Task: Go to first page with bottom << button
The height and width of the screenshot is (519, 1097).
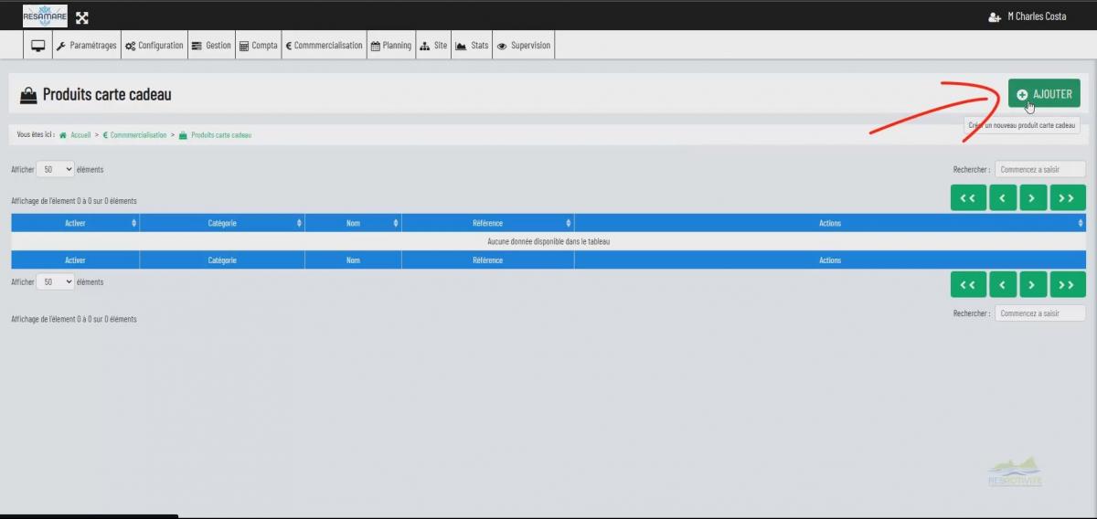Action: [x=968, y=285]
